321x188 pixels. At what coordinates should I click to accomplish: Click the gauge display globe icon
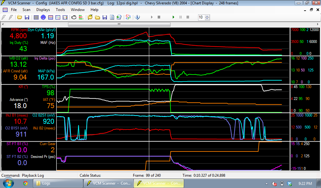click(x=43, y=17)
